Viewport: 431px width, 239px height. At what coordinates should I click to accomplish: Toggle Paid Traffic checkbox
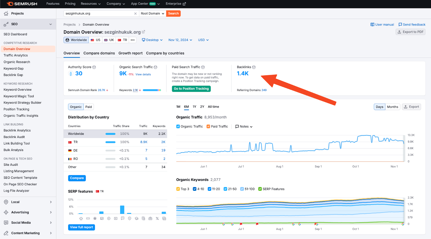[208, 126]
